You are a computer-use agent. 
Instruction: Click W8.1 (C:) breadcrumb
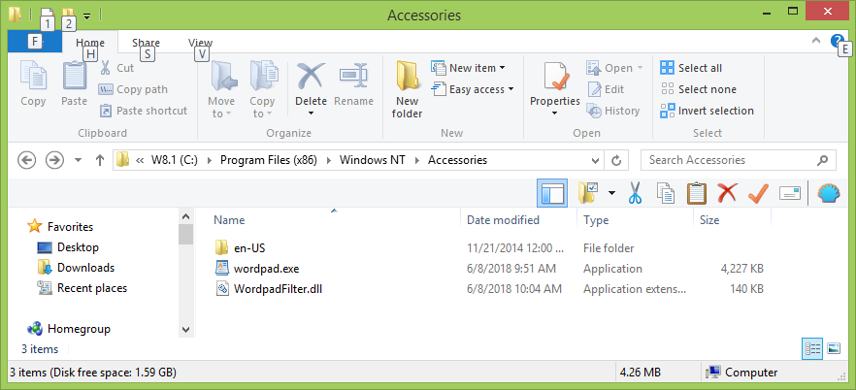coord(174,160)
